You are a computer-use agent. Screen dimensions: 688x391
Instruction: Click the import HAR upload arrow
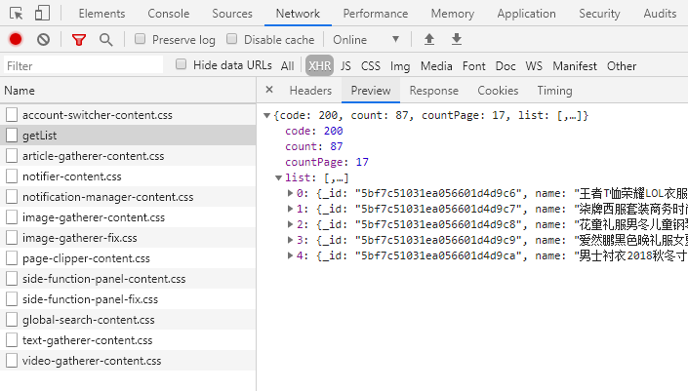tap(429, 39)
